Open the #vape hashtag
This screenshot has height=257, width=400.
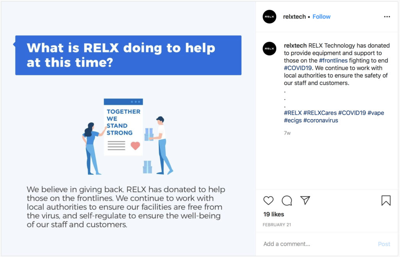point(376,113)
